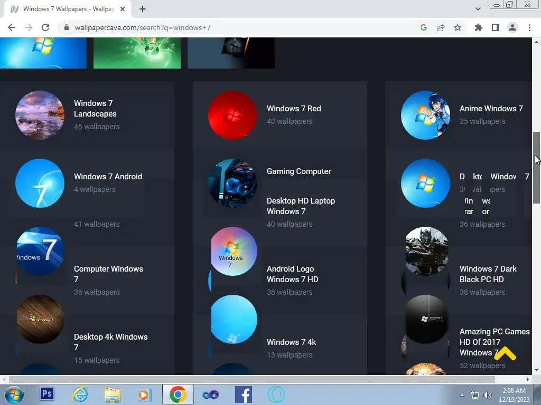Open the blue Windows 7 wallpaper thumbnail
541x405 pixels.
[x=43, y=53]
